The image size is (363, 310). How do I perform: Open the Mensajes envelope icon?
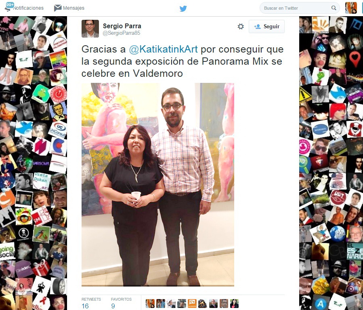click(58, 8)
